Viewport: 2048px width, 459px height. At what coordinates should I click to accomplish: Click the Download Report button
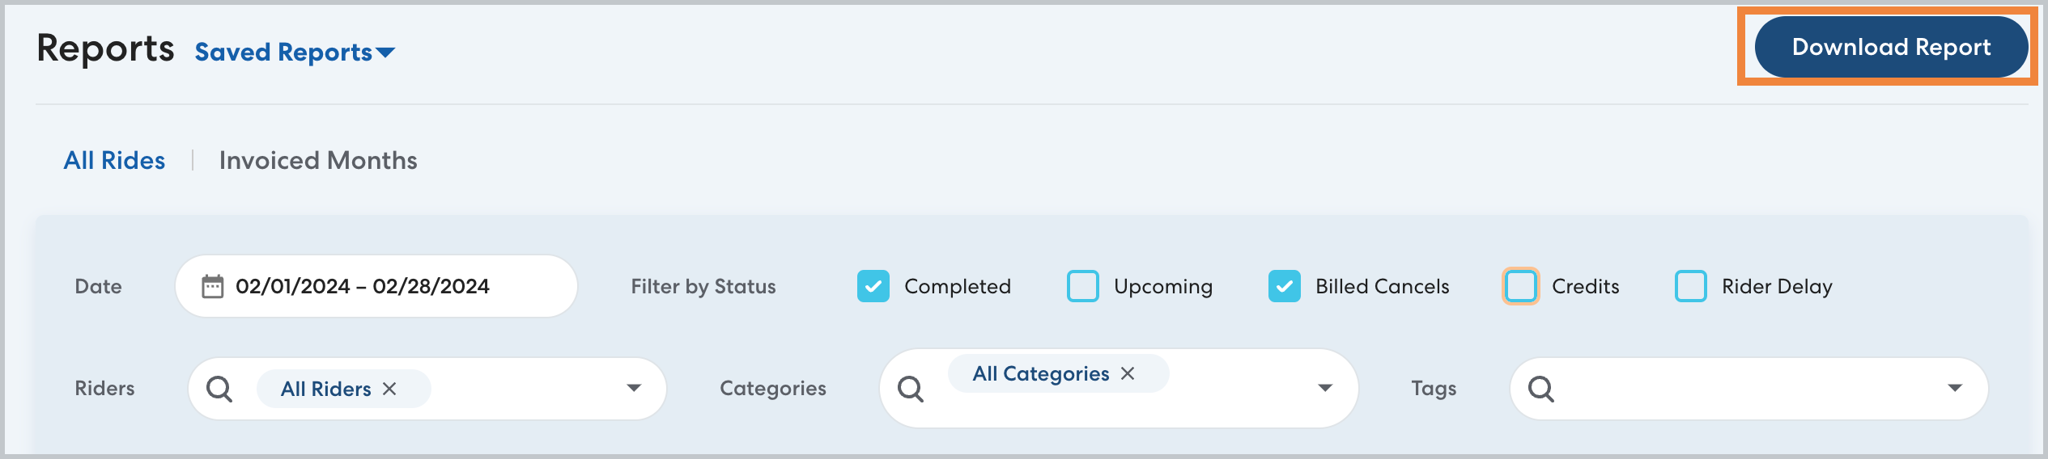(1891, 47)
